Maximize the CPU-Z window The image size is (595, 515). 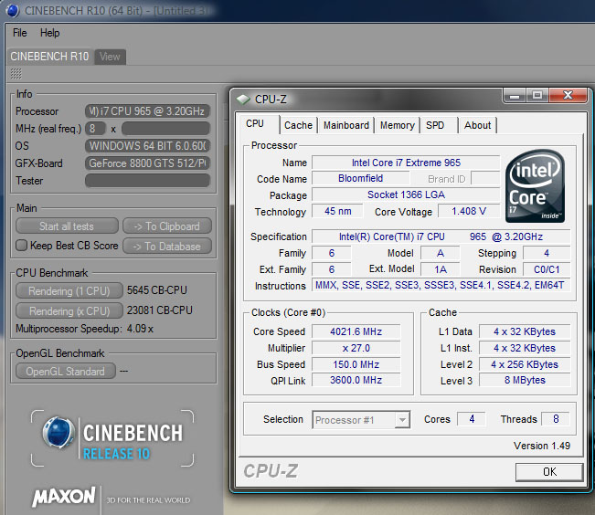click(x=537, y=96)
